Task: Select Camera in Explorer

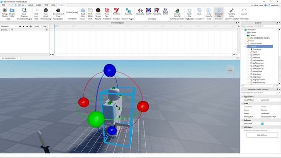Action: point(253,32)
